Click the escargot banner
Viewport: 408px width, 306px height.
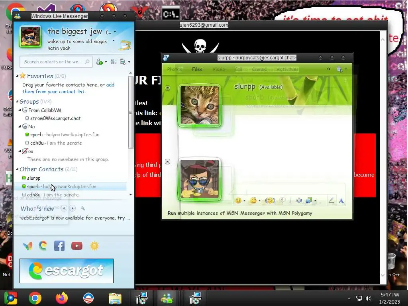coord(67,271)
